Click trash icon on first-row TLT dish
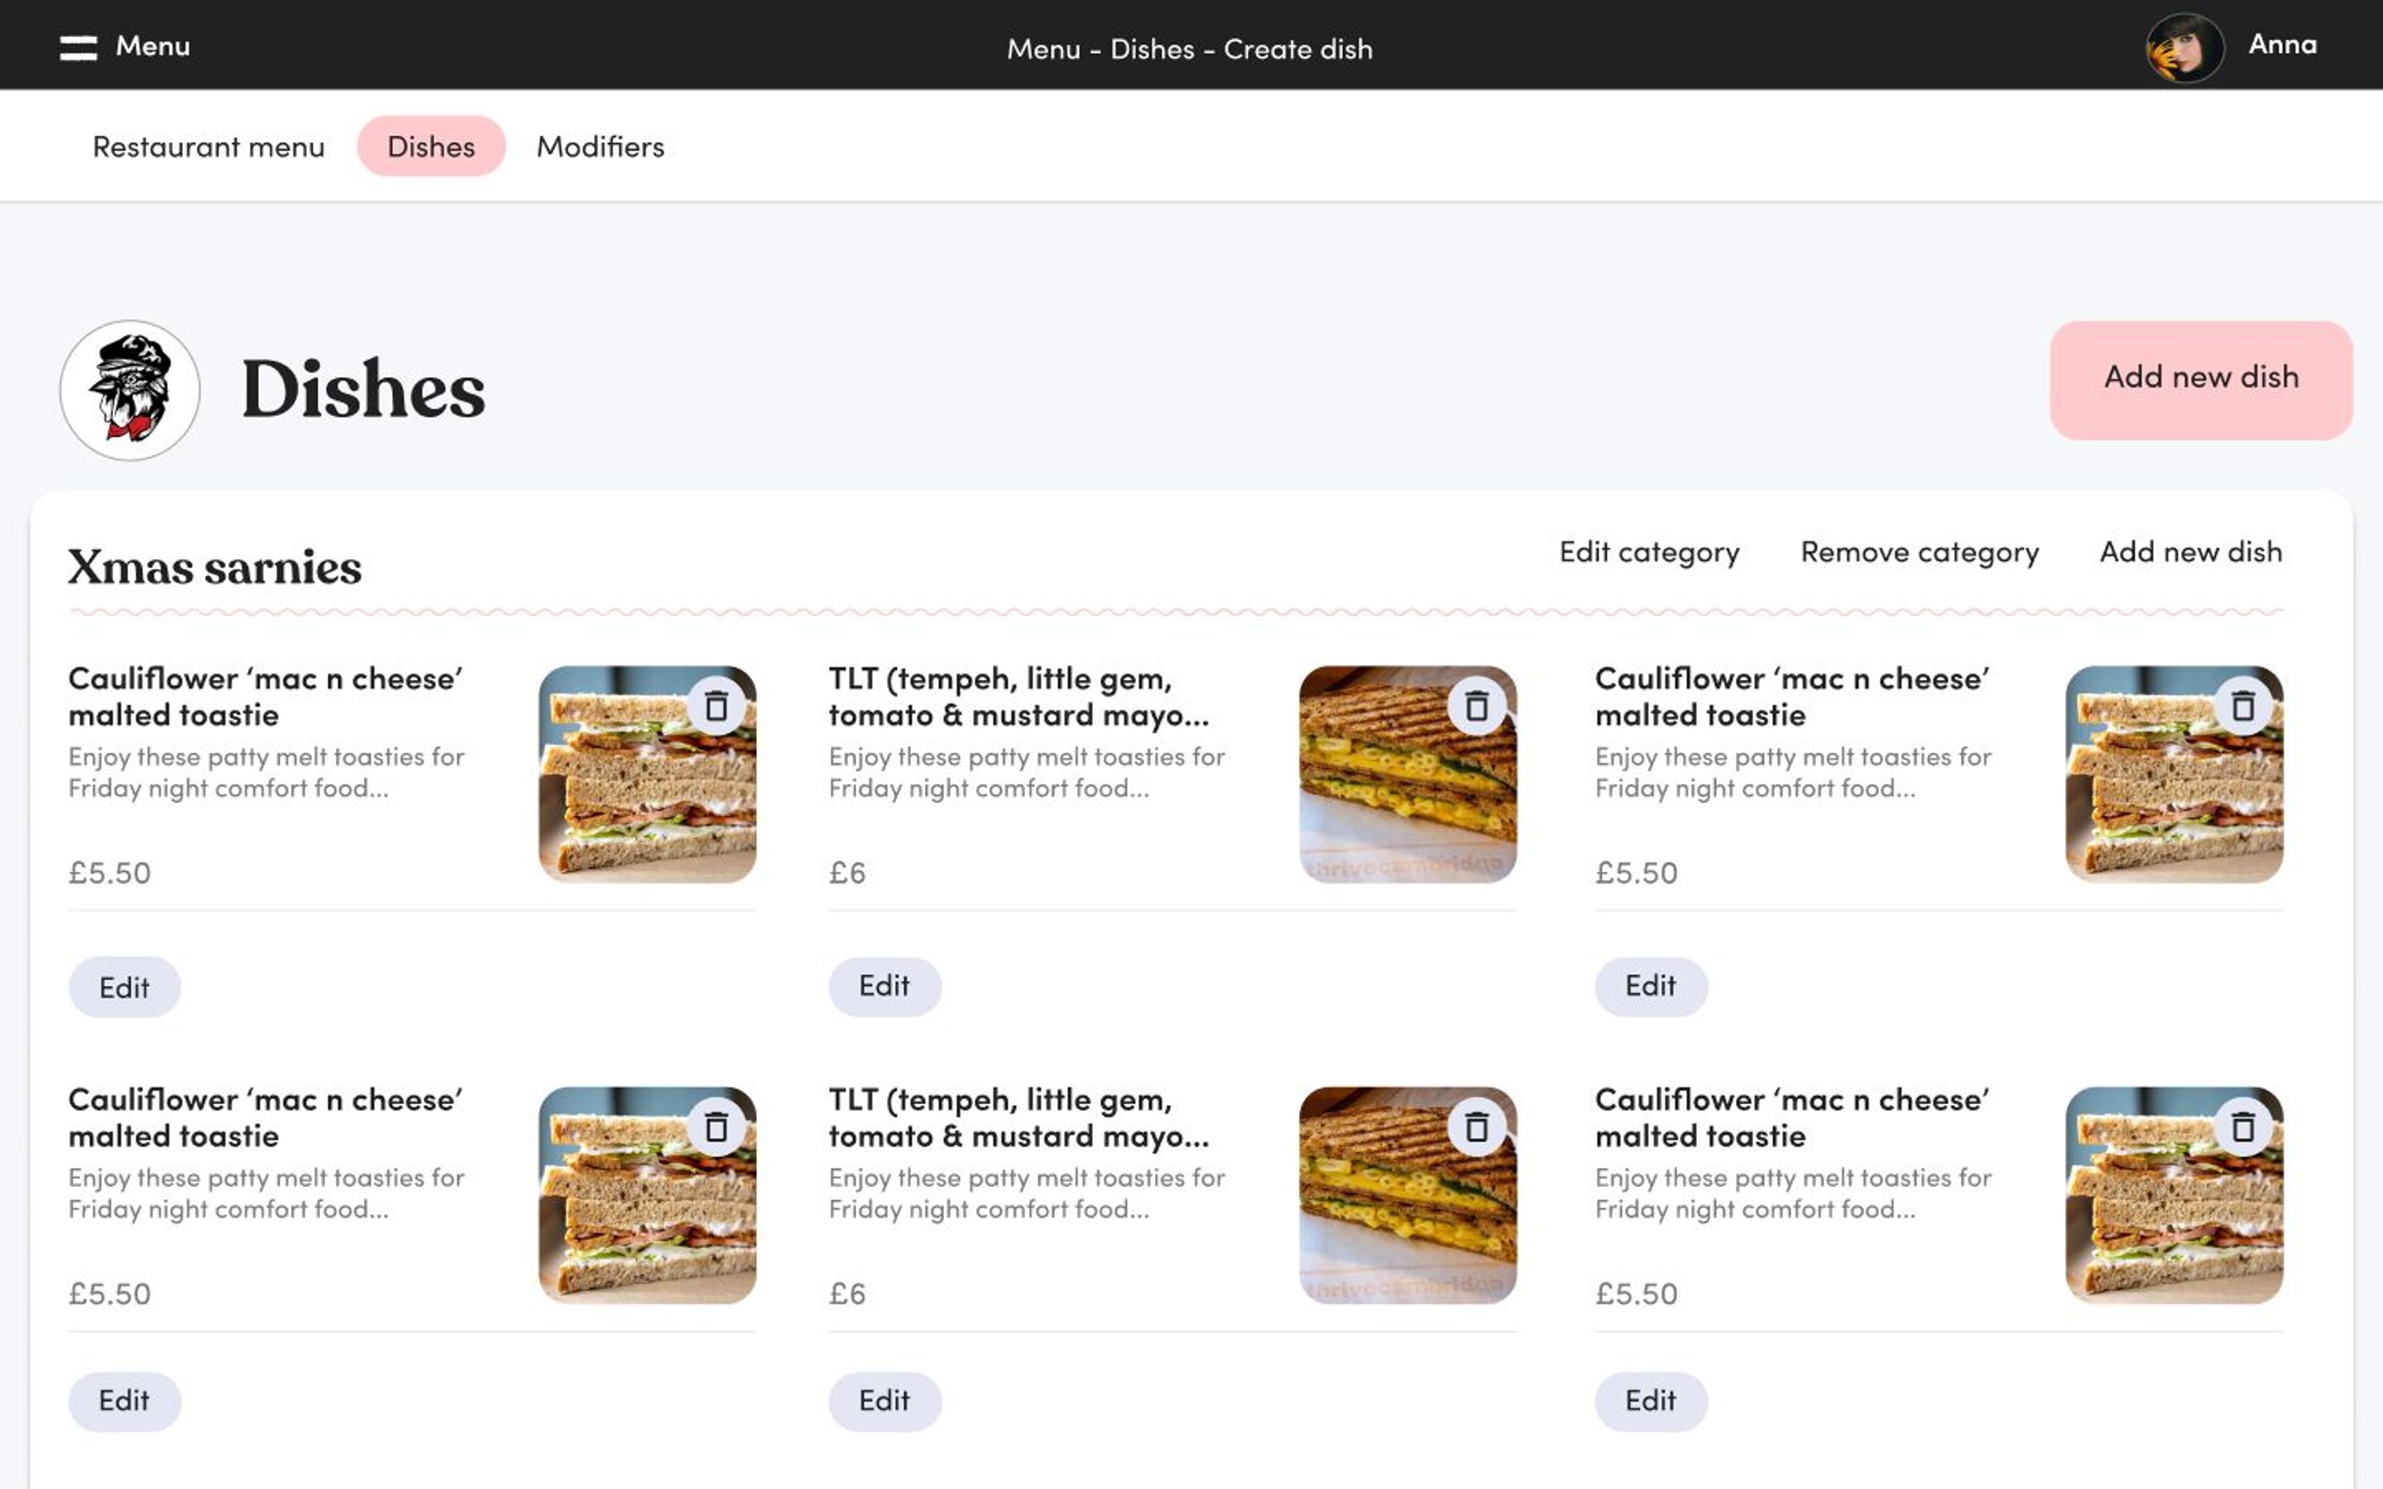 point(1476,706)
